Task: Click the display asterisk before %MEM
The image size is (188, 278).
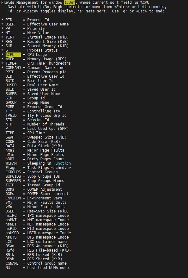Action: 2,59
